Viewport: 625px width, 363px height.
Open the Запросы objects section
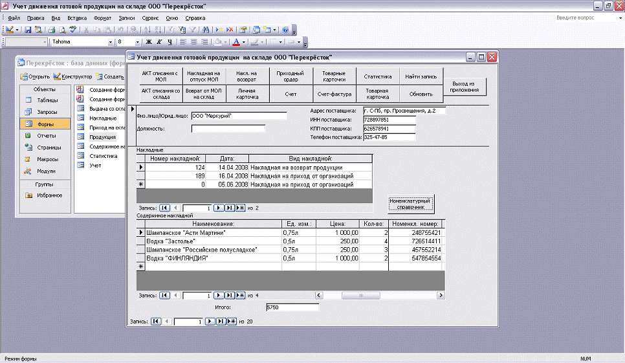[x=45, y=112]
